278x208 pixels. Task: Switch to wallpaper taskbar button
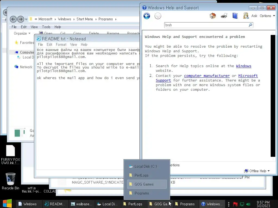[x=81, y=204]
